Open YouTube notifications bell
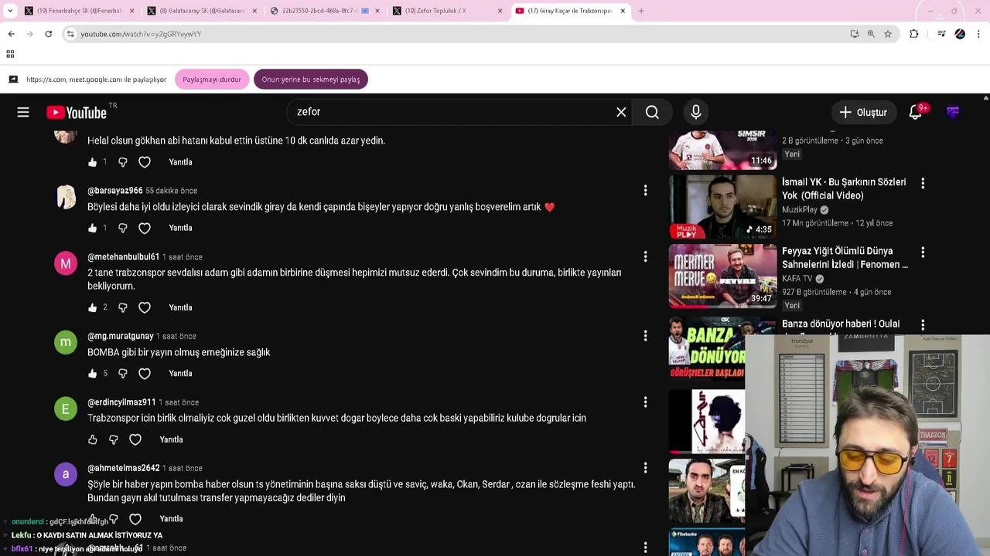This screenshot has width=990, height=556. coord(916,112)
